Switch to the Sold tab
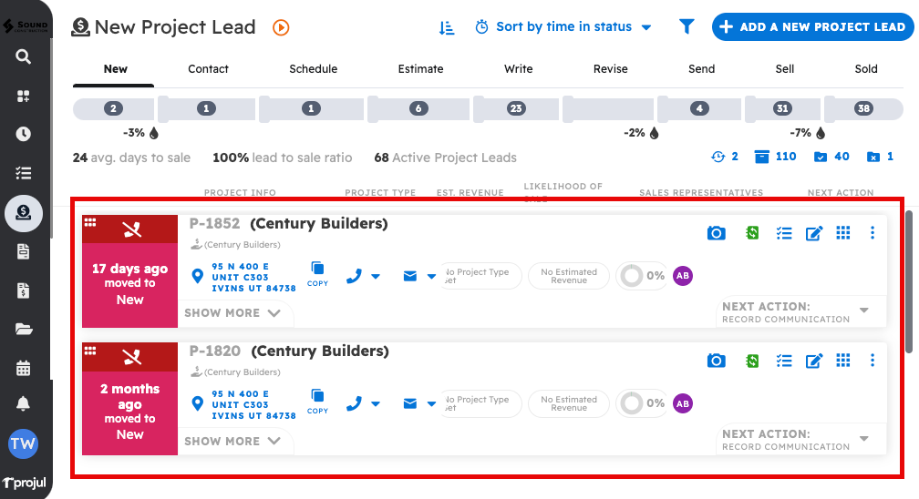Screen dimensions: 919x499 [x=865, y=69]
